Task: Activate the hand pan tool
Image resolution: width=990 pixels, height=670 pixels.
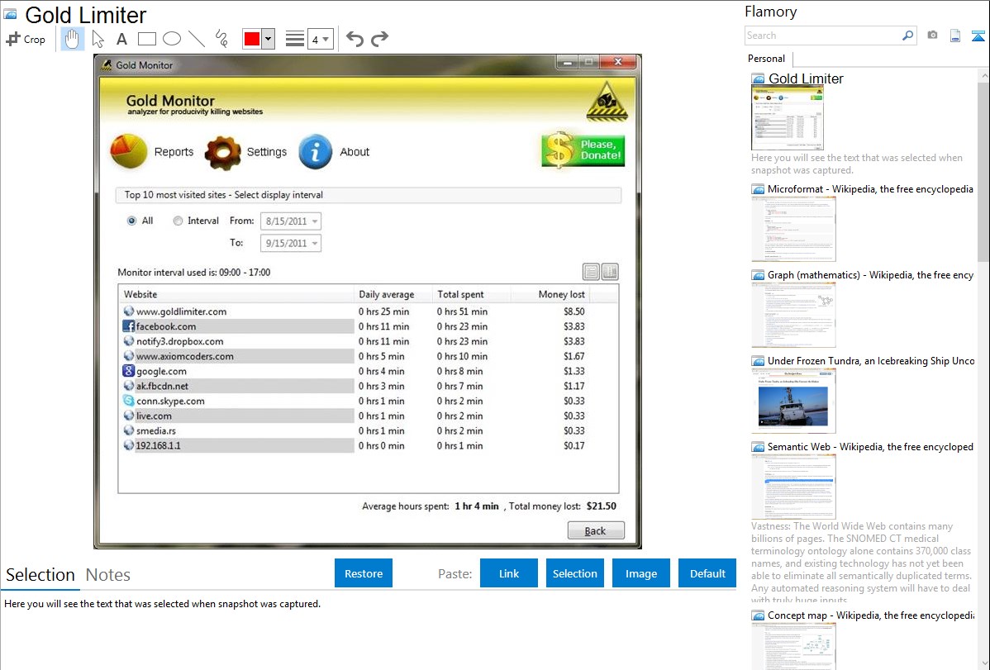Action: point(73,39)
